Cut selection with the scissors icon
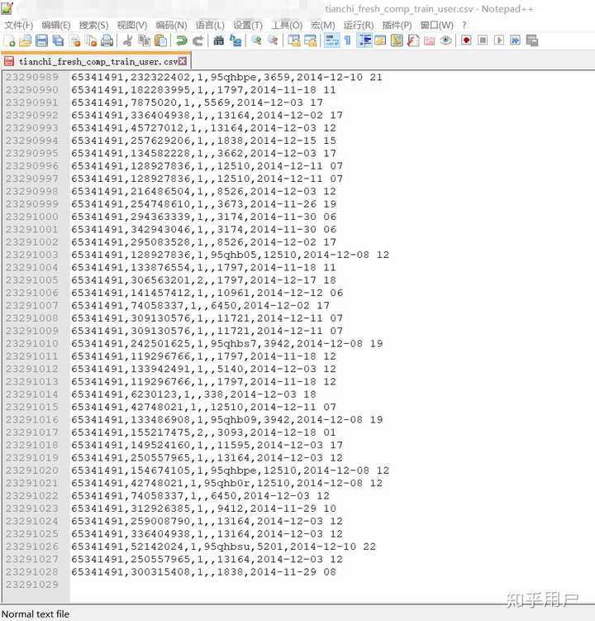The image size is (595, 621). point(127,41)
